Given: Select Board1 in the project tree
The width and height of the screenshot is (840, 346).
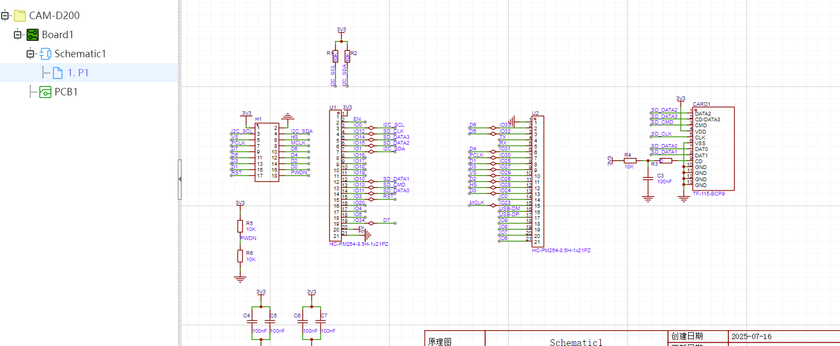Looking at the screenshot, I should coord(58,35).
